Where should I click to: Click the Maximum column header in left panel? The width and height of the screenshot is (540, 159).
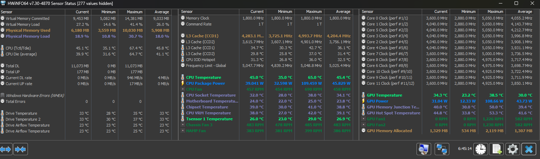[131, 12]
